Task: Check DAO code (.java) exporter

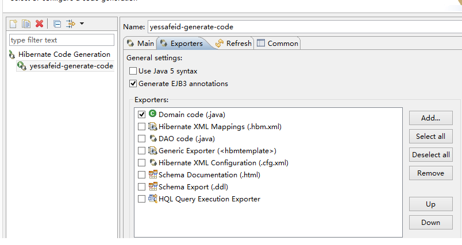Action: coord(142,138)
